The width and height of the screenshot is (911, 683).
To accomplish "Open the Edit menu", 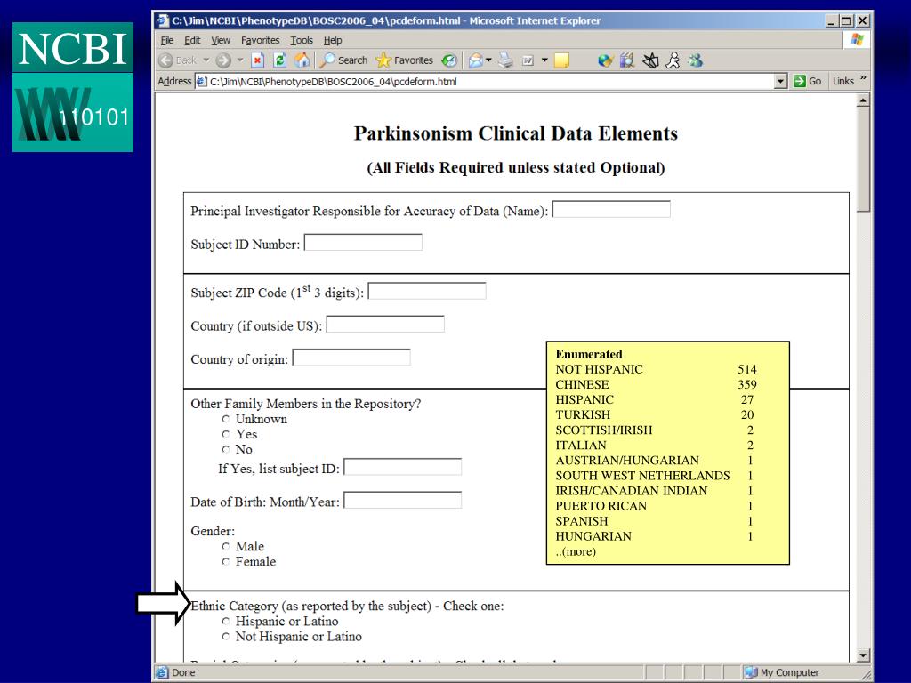I will tap(192, 41).
